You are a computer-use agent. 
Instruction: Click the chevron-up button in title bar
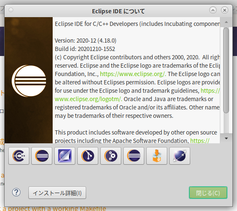pos(213,10)
